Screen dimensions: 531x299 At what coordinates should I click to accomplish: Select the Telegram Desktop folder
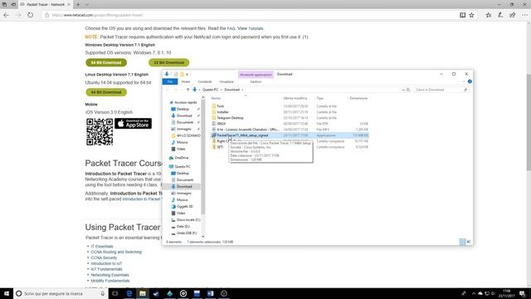point(230,118)
